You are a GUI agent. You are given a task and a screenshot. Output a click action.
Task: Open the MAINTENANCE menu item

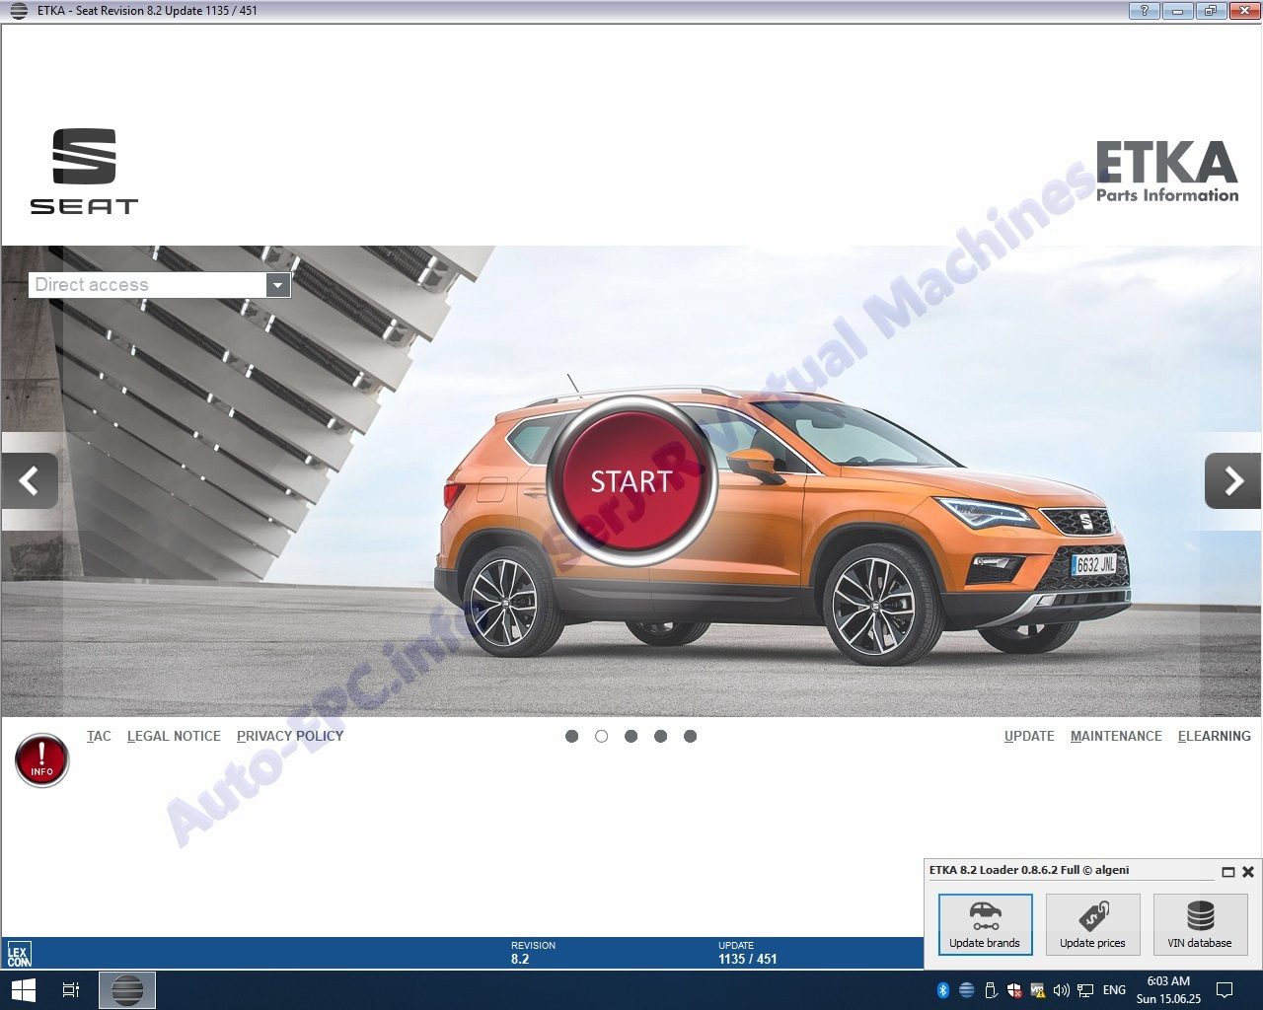coord(1116,736)
